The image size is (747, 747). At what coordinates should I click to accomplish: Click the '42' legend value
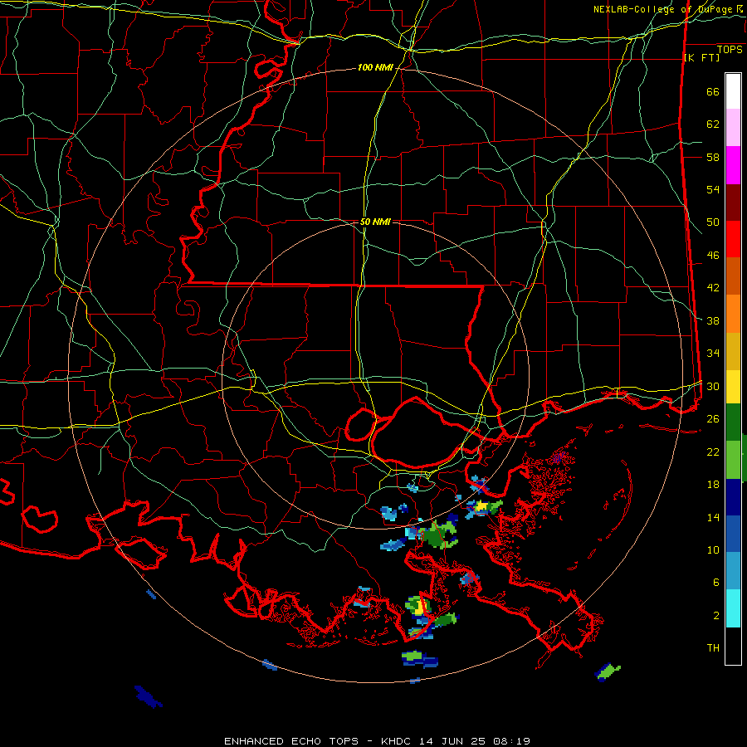click(x=713, y=288)
